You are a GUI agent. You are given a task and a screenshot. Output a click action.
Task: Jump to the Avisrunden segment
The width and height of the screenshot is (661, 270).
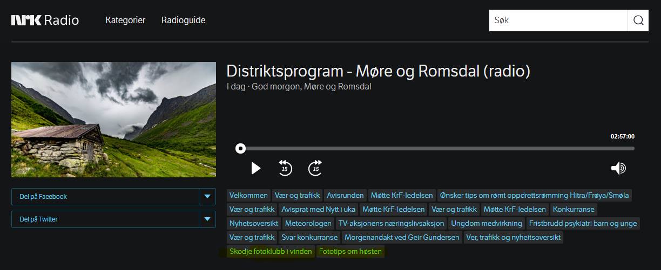click(346, 195)
